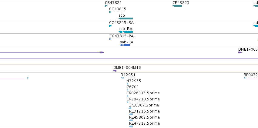
Task: Click the CG43815 gene arrow glyph
Action: tap(110, 12)
